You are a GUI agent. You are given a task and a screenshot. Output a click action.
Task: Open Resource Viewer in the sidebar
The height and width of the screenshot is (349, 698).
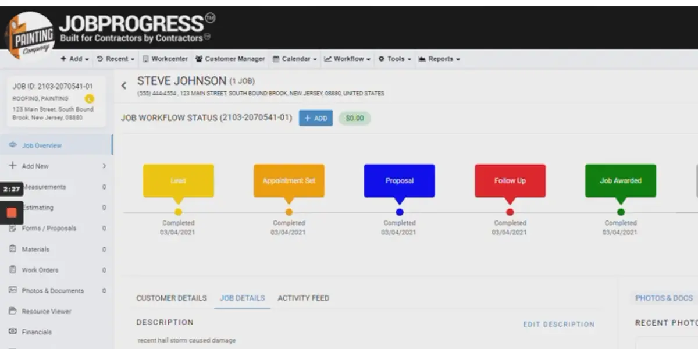[56, 312]
